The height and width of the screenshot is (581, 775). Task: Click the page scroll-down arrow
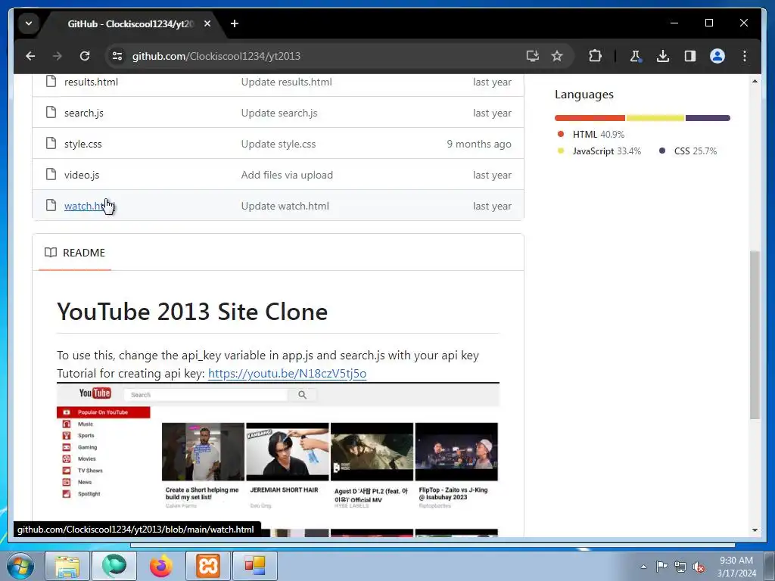[x=755, y=530]
